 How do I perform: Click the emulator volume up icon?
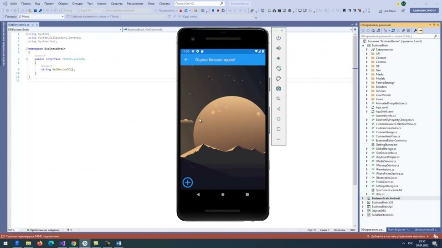(278, 48)
